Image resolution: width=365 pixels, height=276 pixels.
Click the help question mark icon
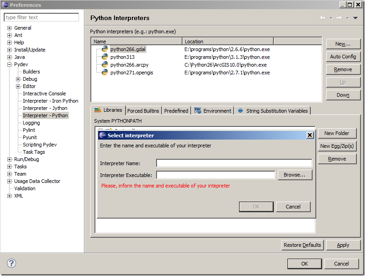11,263
